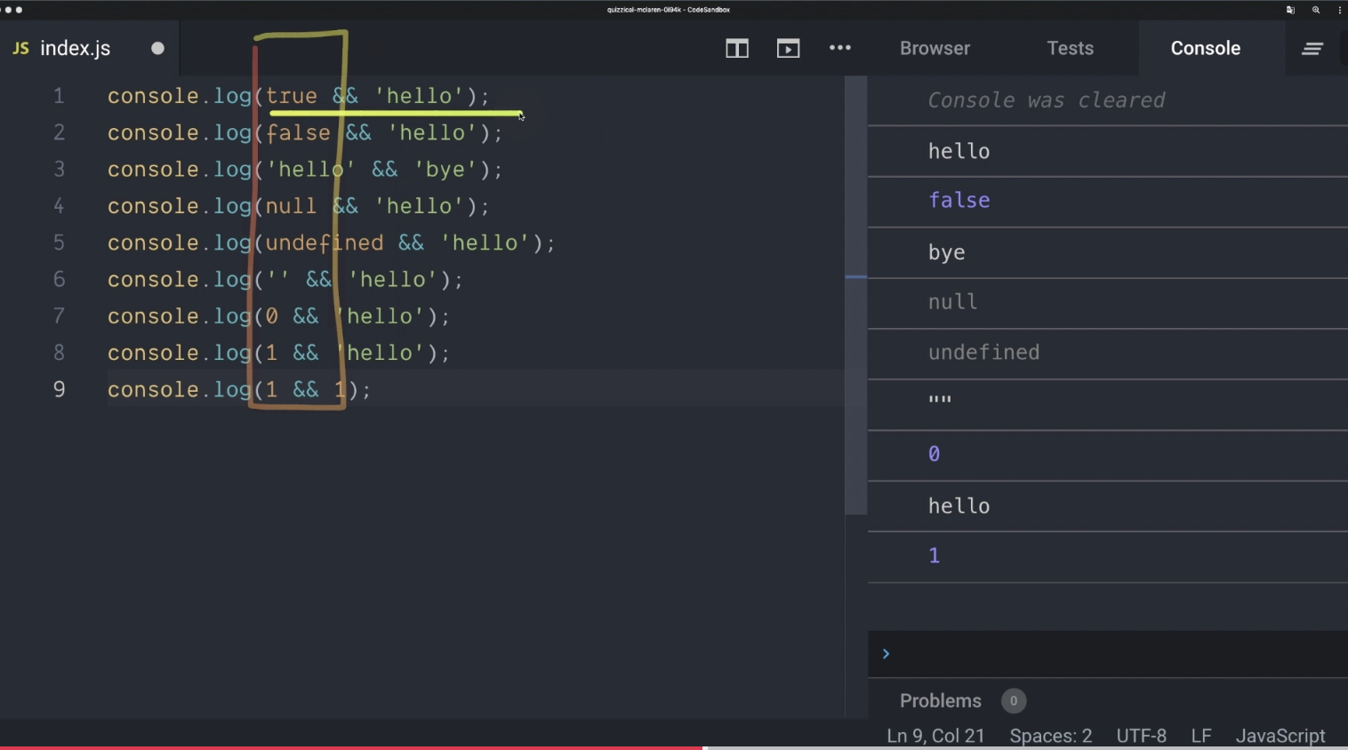Viewport: 1348px width, 750px height.
Task: Click 'Console was cleared' message
Action: click(x=1046, y=100)
